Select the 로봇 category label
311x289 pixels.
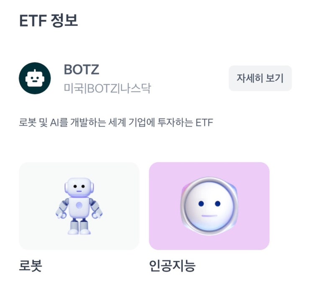pyautogui.click(x=31, y=265)
